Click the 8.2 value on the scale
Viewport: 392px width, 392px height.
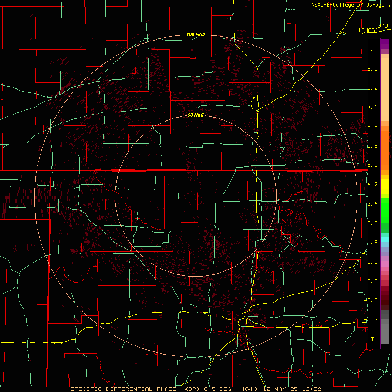[x=372, y=88]
